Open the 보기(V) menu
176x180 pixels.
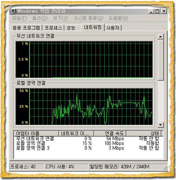(61, 18)
